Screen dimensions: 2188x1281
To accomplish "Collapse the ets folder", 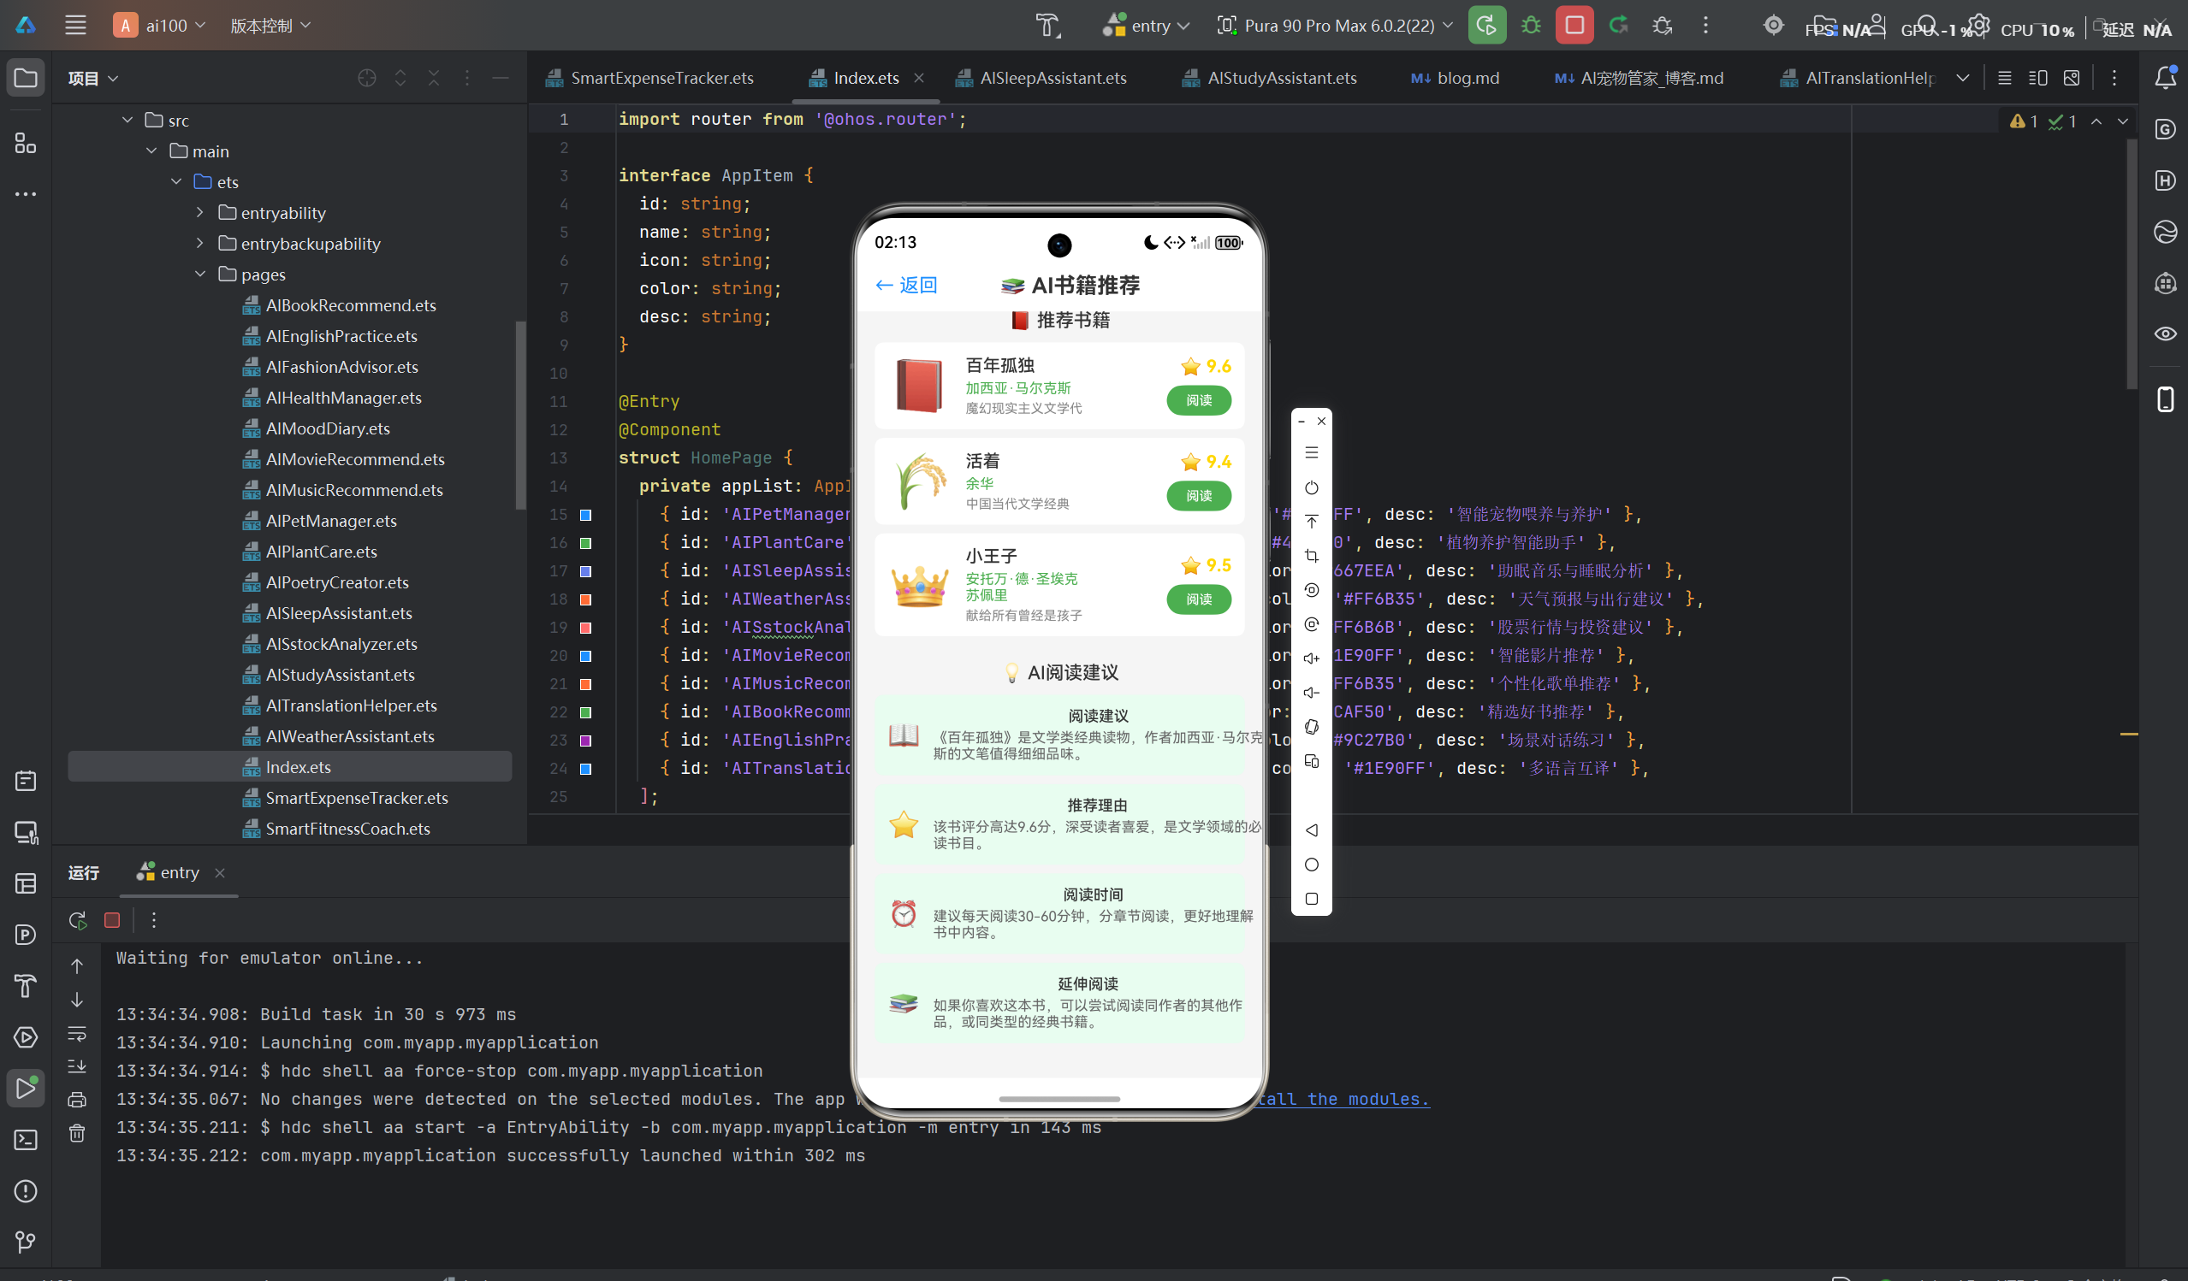I will (176, 181).
